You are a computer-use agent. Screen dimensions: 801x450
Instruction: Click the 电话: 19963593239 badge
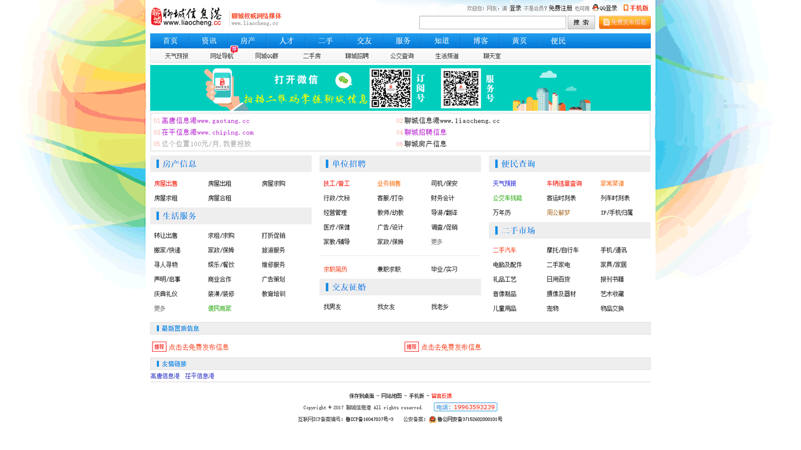(466, 407)
